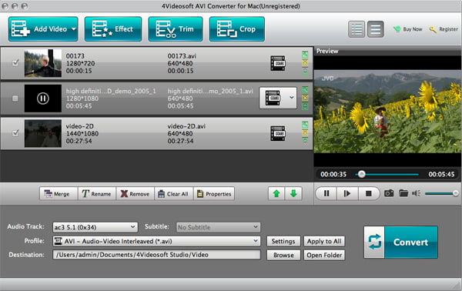Click the AVI format icon for video-2D
The image size is (462, 291).
click(278, 133)
